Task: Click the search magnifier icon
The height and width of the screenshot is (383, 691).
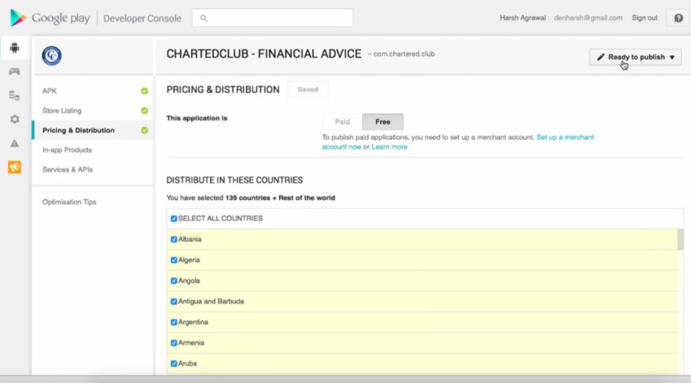Action: (203, 18)
